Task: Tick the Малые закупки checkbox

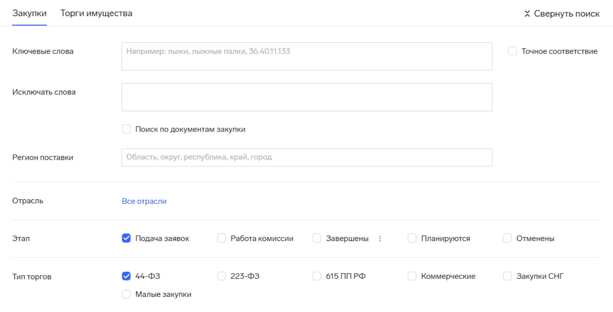Action: coord(126,294)
